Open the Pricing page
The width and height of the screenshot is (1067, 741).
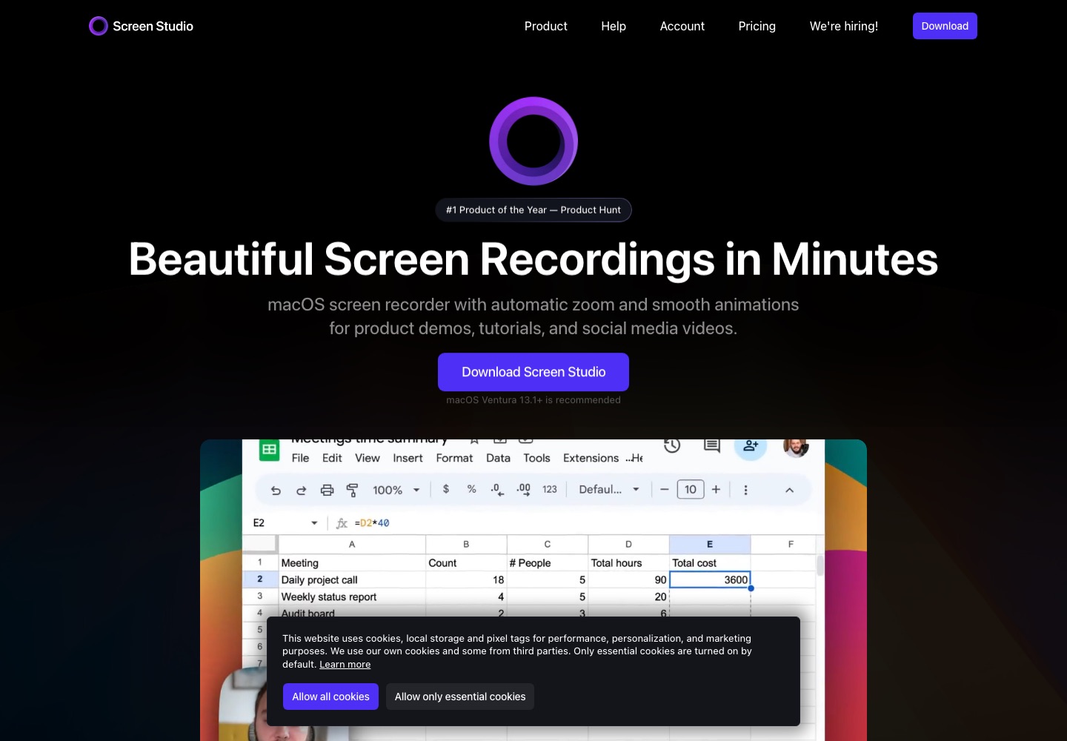coord(757,26)
